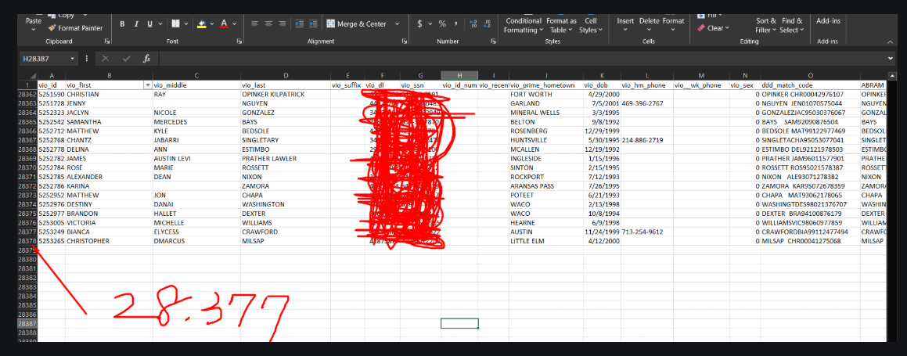The height and width of the screenshot is (356, 907).
Task: Open the font color dropdown arrow
Action: click(236, 24)
